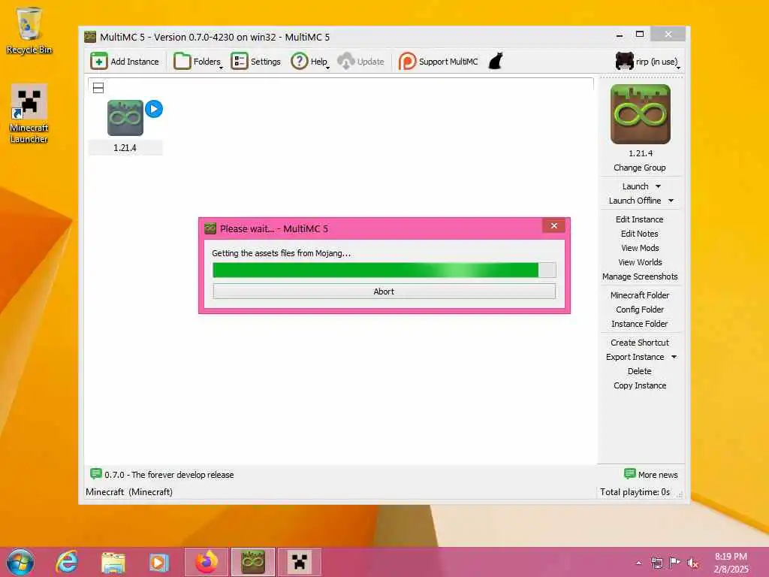Maximize the MultiMC window
769x577 pixels.
tap(640, 35)
